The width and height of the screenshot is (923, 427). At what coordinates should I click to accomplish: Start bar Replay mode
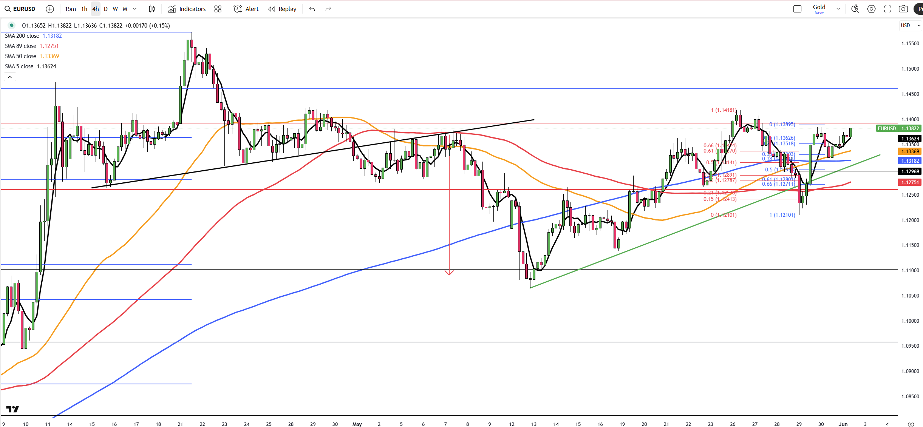coord(282,9)
